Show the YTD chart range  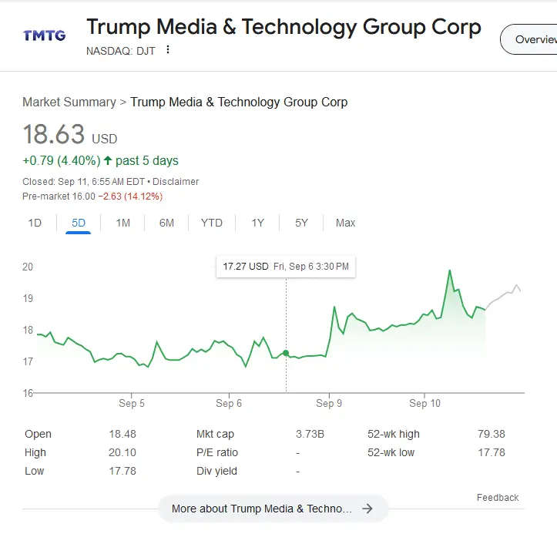[x=212, y=223]
